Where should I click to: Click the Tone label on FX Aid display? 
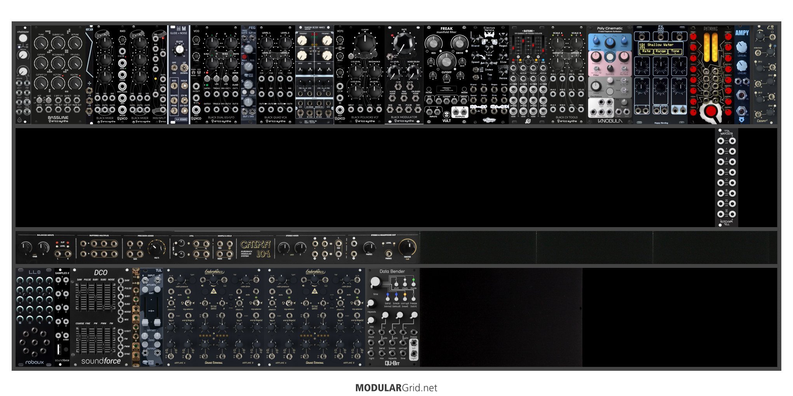(x=675, y=51)
